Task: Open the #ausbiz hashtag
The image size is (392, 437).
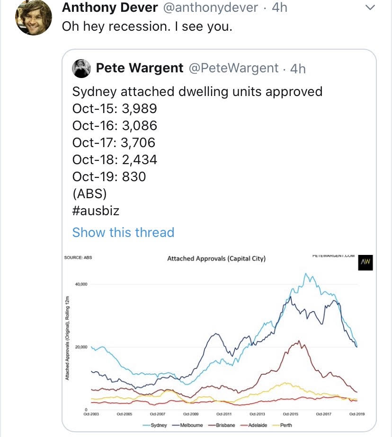Action: pyautogui.click(x=96, y=210)
